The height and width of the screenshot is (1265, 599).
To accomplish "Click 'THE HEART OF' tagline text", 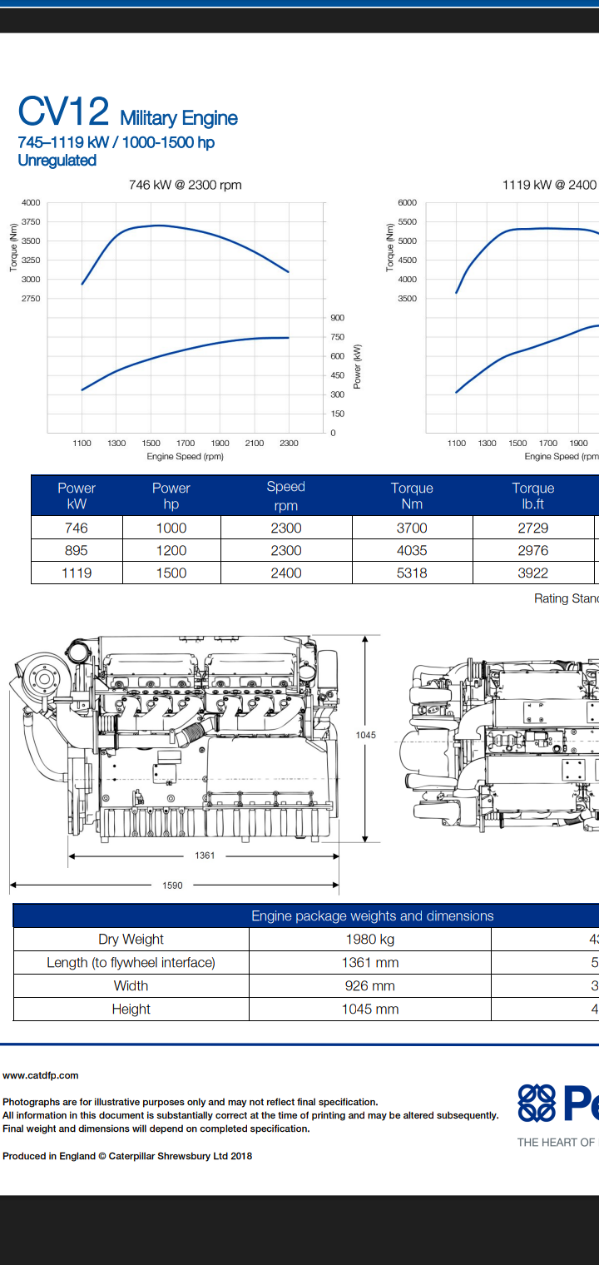I will point(557,1142).
